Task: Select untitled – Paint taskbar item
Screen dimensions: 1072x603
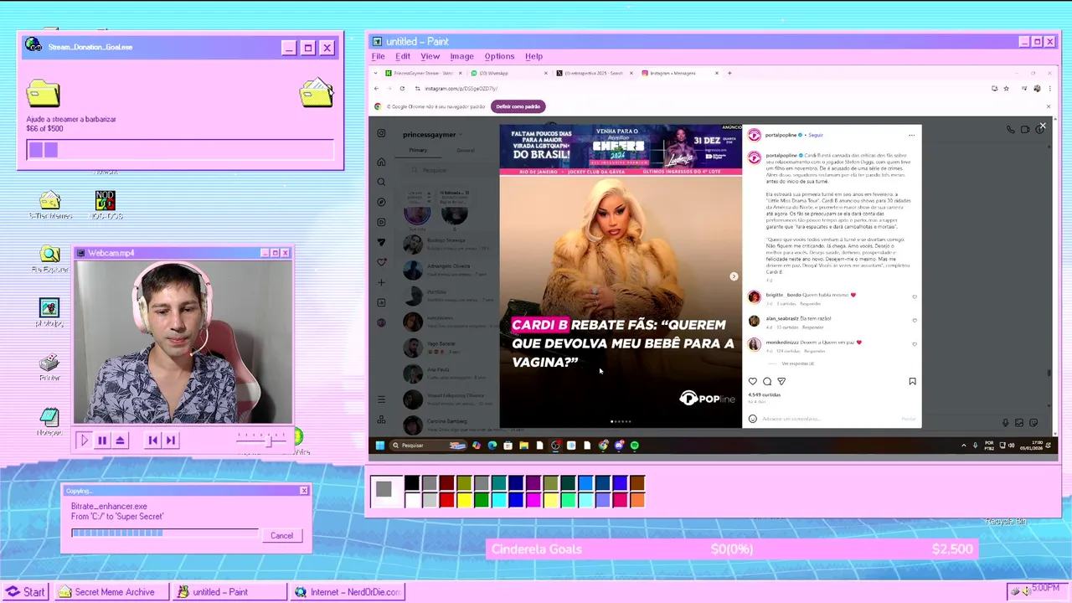Action: click(x=229, y=592)
